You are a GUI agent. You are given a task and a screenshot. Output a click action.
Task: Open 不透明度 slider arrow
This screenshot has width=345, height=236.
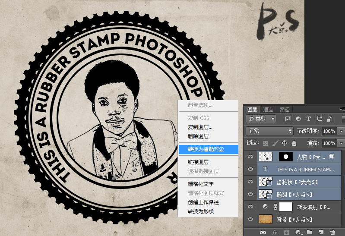point(341,131)
